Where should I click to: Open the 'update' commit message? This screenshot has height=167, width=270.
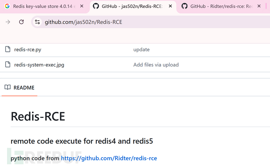click(x=141, y=50)
